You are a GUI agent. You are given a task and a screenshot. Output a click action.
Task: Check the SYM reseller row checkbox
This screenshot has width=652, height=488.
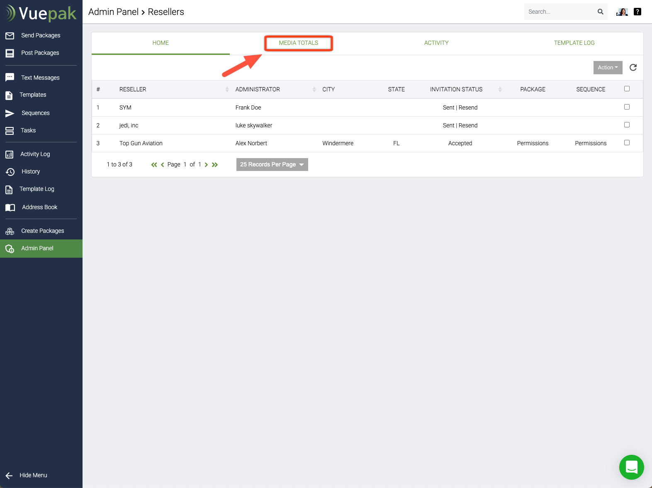[627, 107]
